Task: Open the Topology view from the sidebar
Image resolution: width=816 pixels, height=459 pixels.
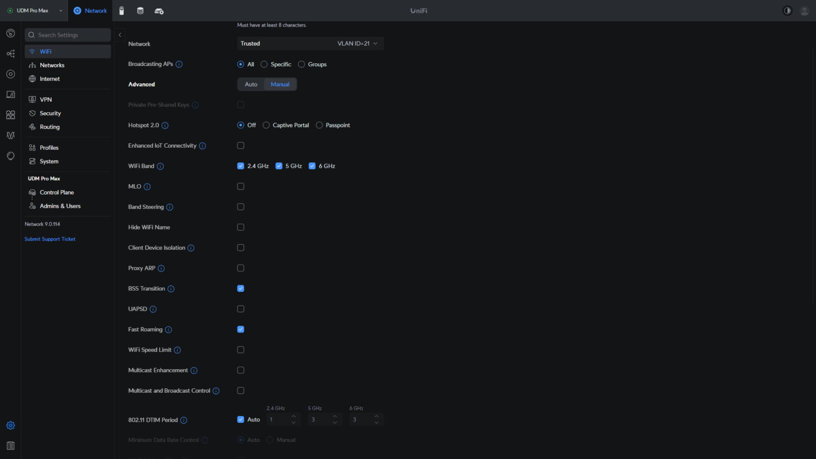Action: pos(10,53)
